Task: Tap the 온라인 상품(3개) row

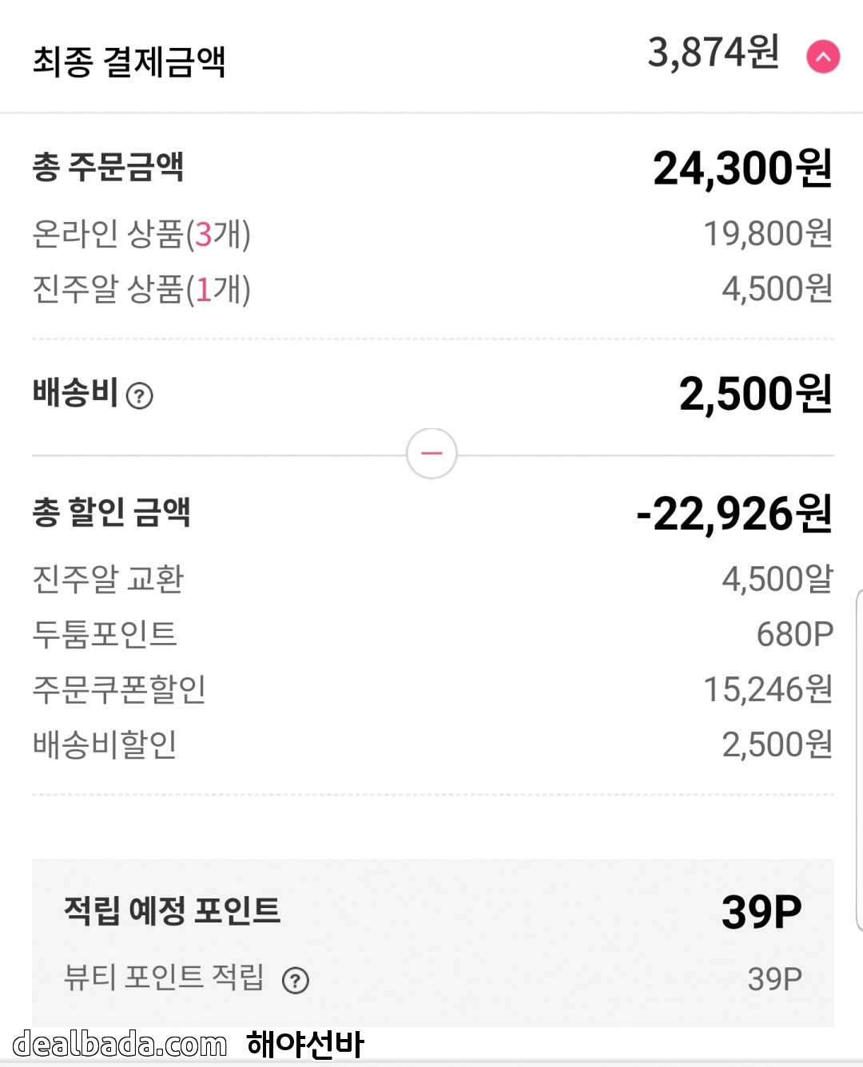Action: pos(141,234)
